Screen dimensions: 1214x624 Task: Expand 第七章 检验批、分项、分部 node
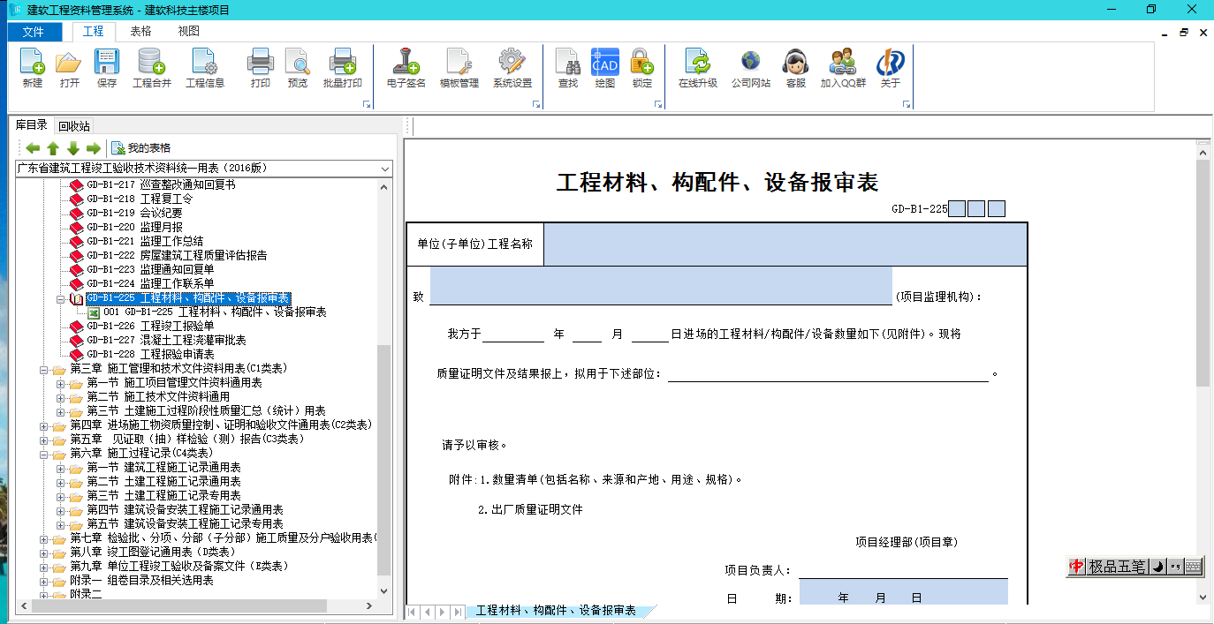(x=44, y=538)
